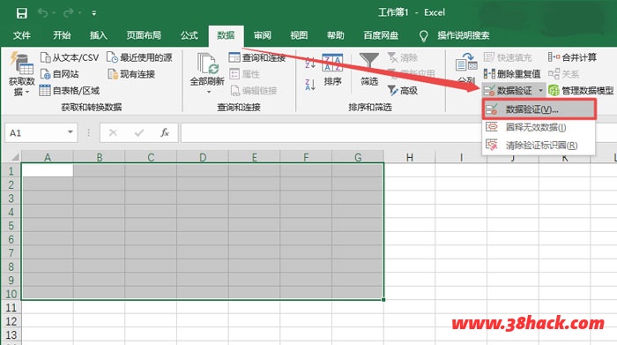The height and width of the screenshot is (345, 617).
Task: Select row 10 header
Action: [x=11, y=294]
